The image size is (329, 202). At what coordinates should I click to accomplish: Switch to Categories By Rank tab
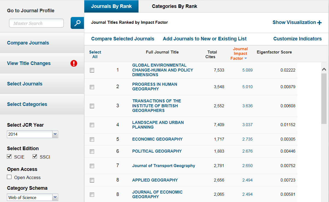174,6
